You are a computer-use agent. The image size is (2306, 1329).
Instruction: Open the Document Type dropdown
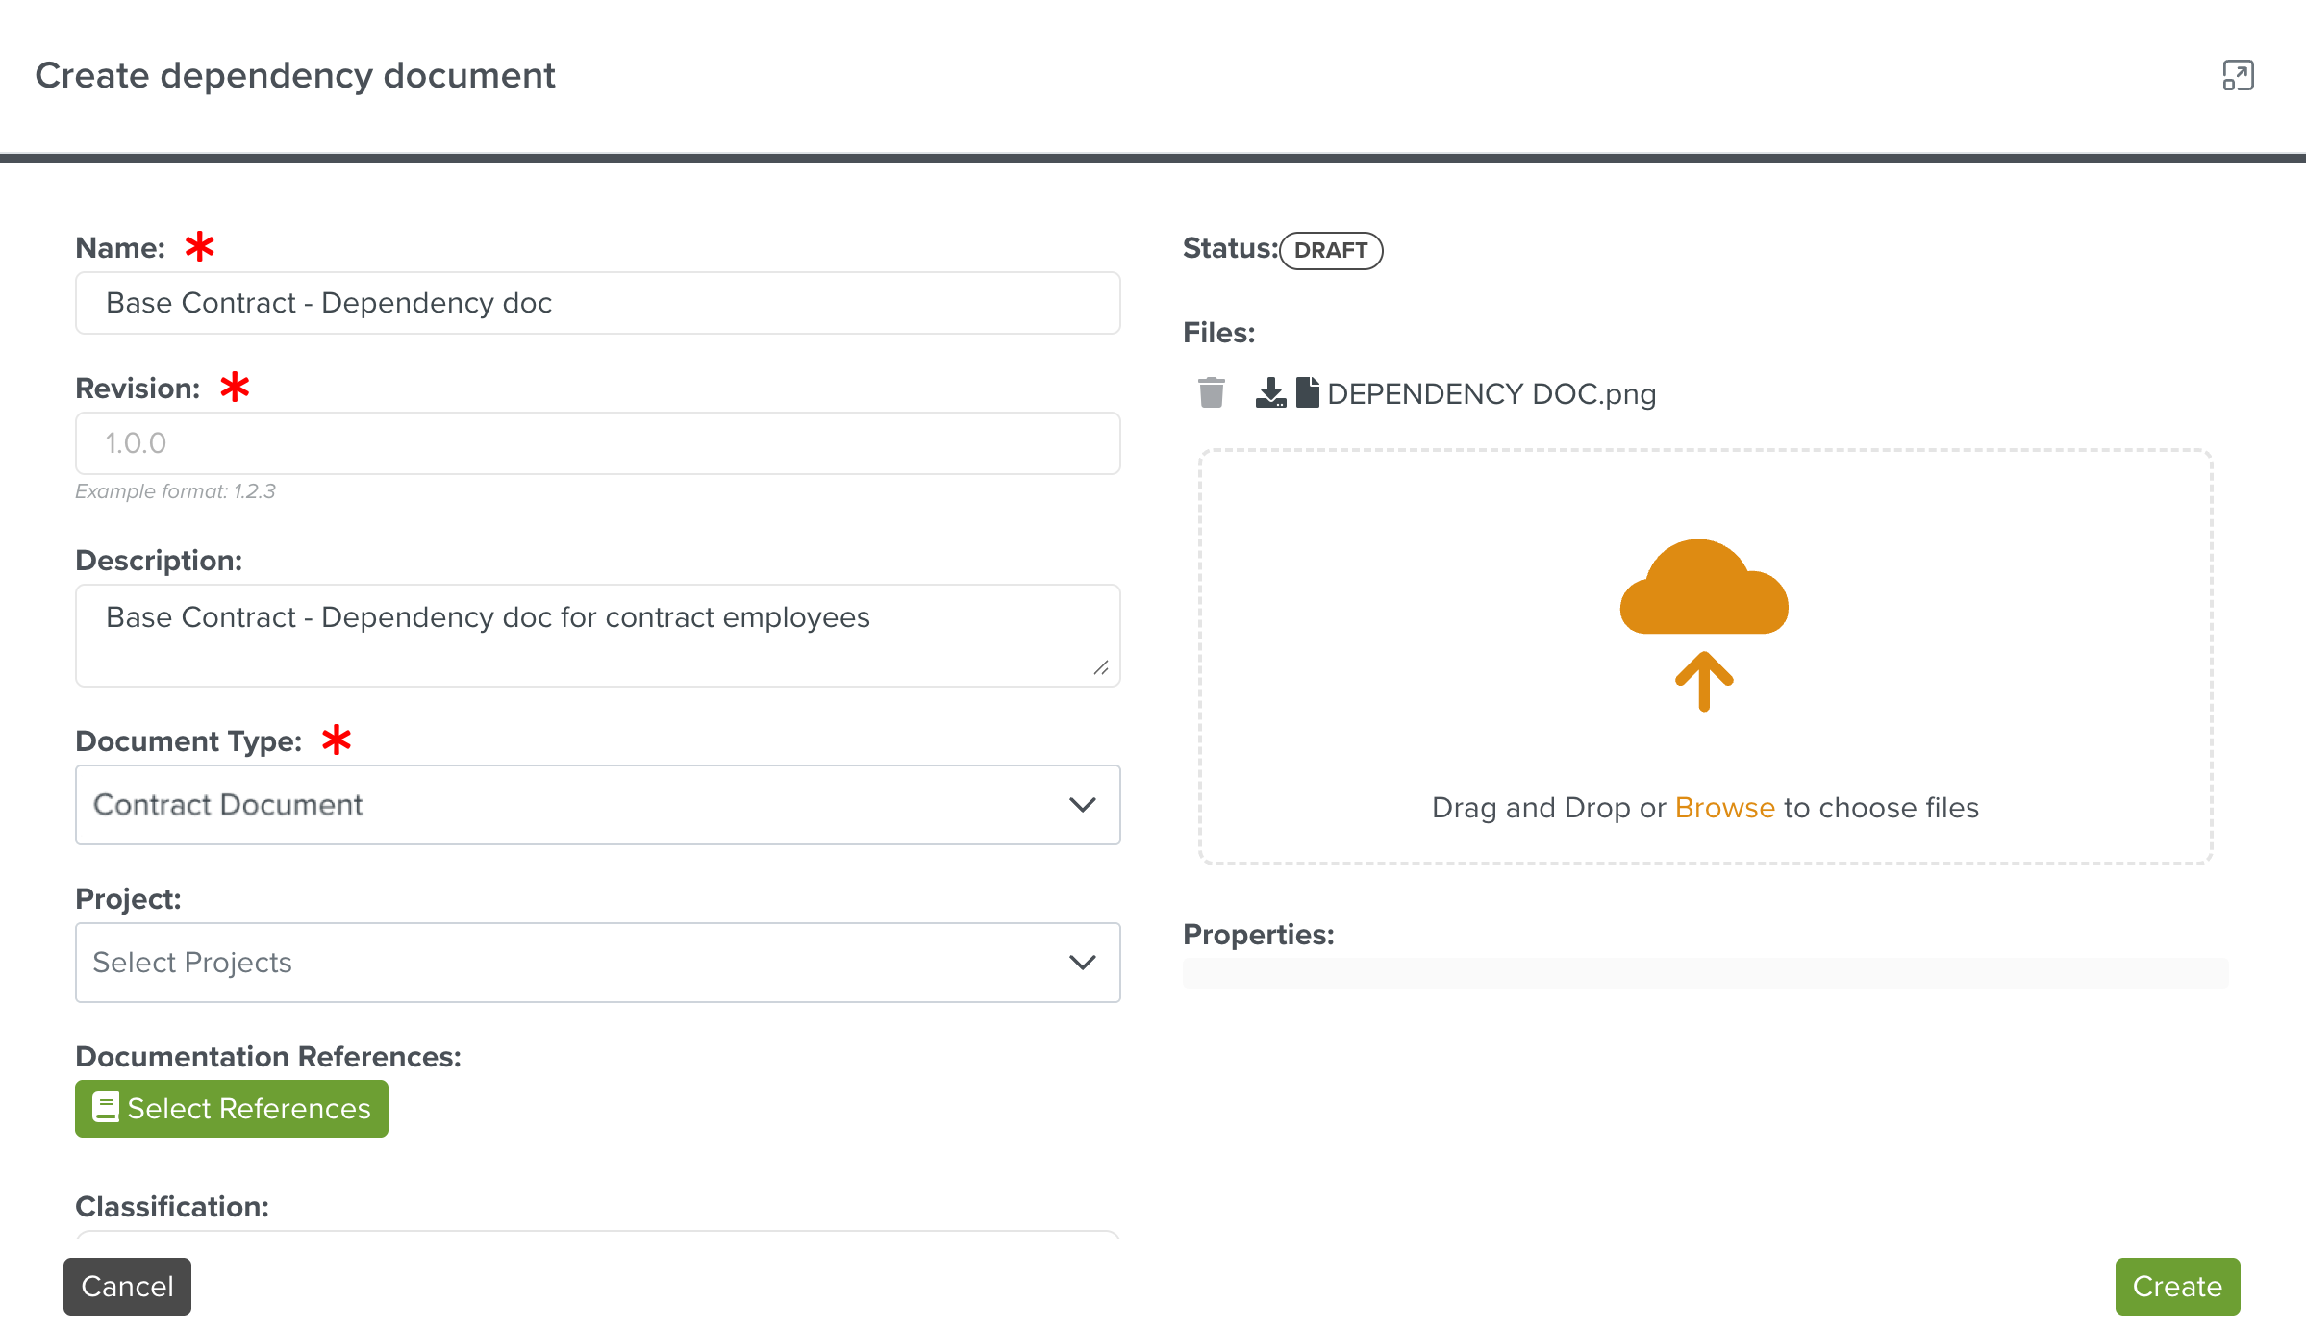(x=577, y=805)
